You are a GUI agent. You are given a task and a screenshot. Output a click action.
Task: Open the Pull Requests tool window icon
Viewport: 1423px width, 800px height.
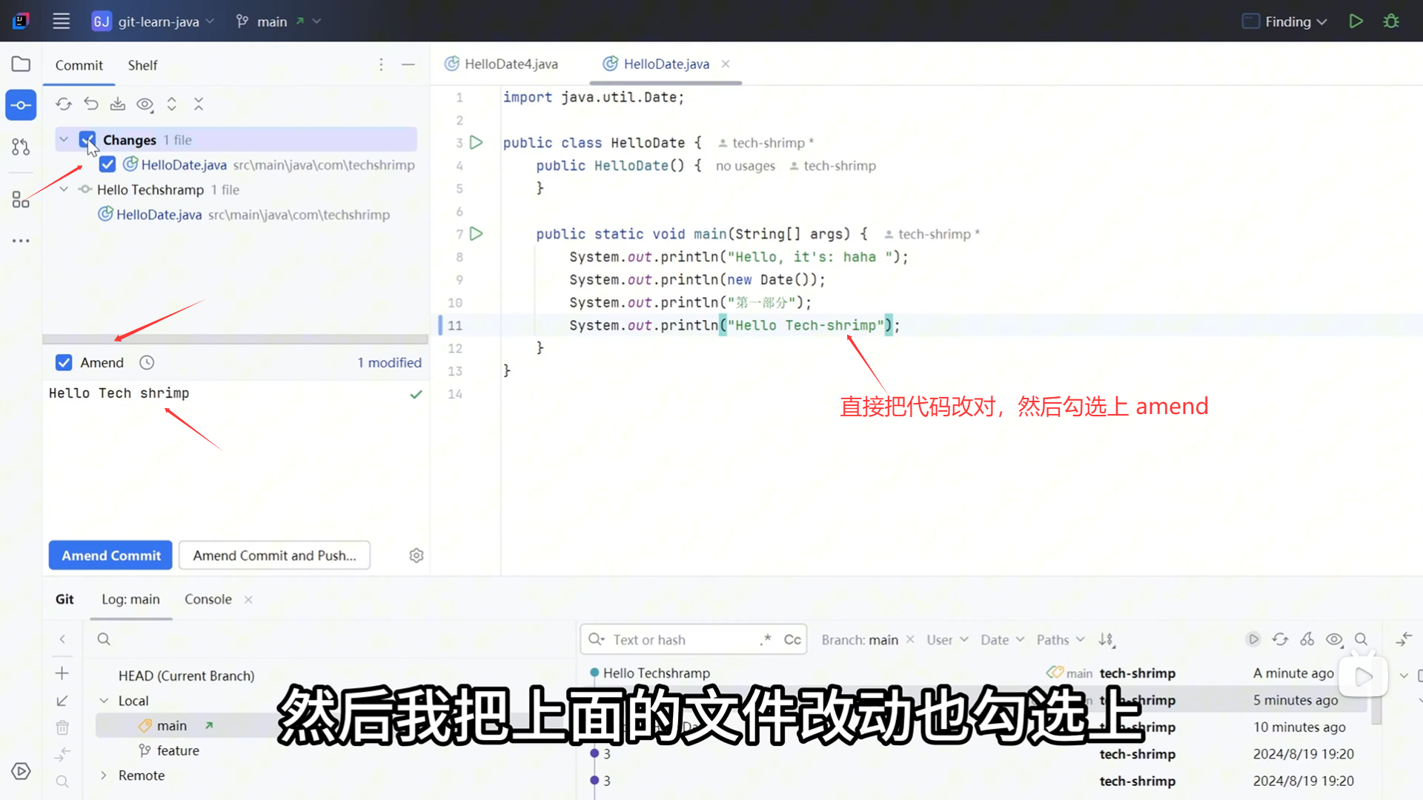21,147
